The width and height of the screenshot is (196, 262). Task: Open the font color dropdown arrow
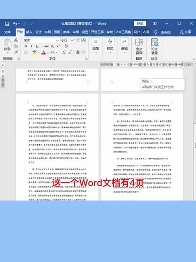pyautogui.click(x=48, y=52)
